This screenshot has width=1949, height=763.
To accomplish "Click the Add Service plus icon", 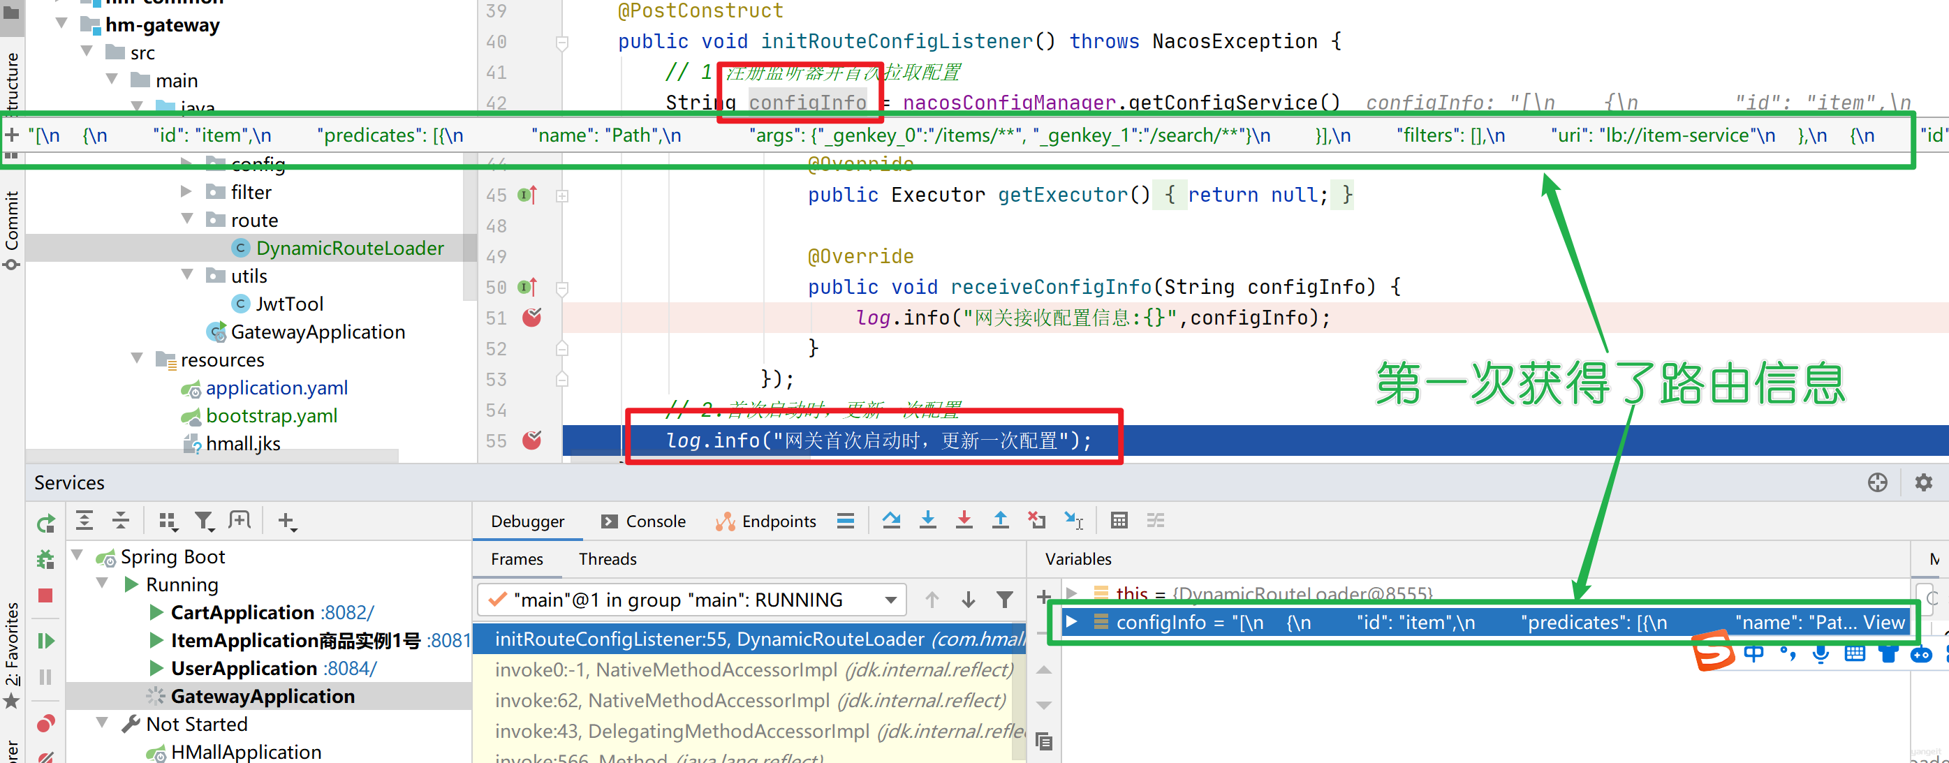I will click(287, 520).
